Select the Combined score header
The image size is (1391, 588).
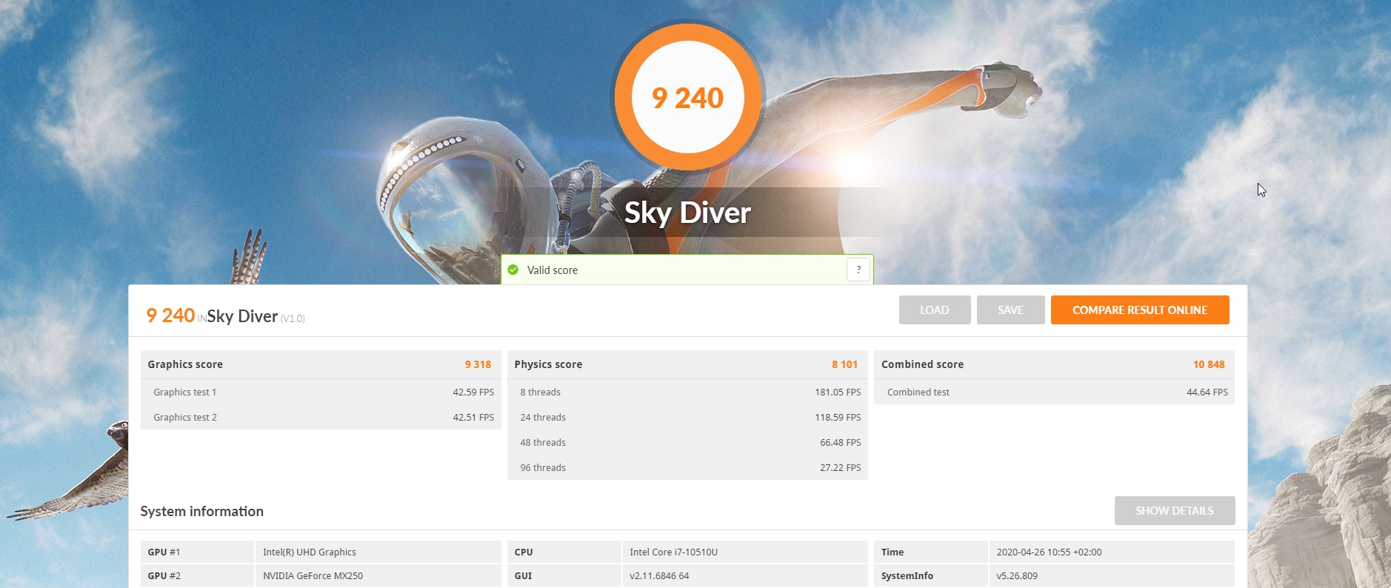(1054, 364)
